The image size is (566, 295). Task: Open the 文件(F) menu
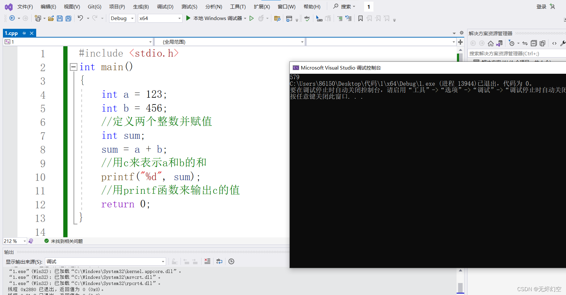(x=25, y=6)
